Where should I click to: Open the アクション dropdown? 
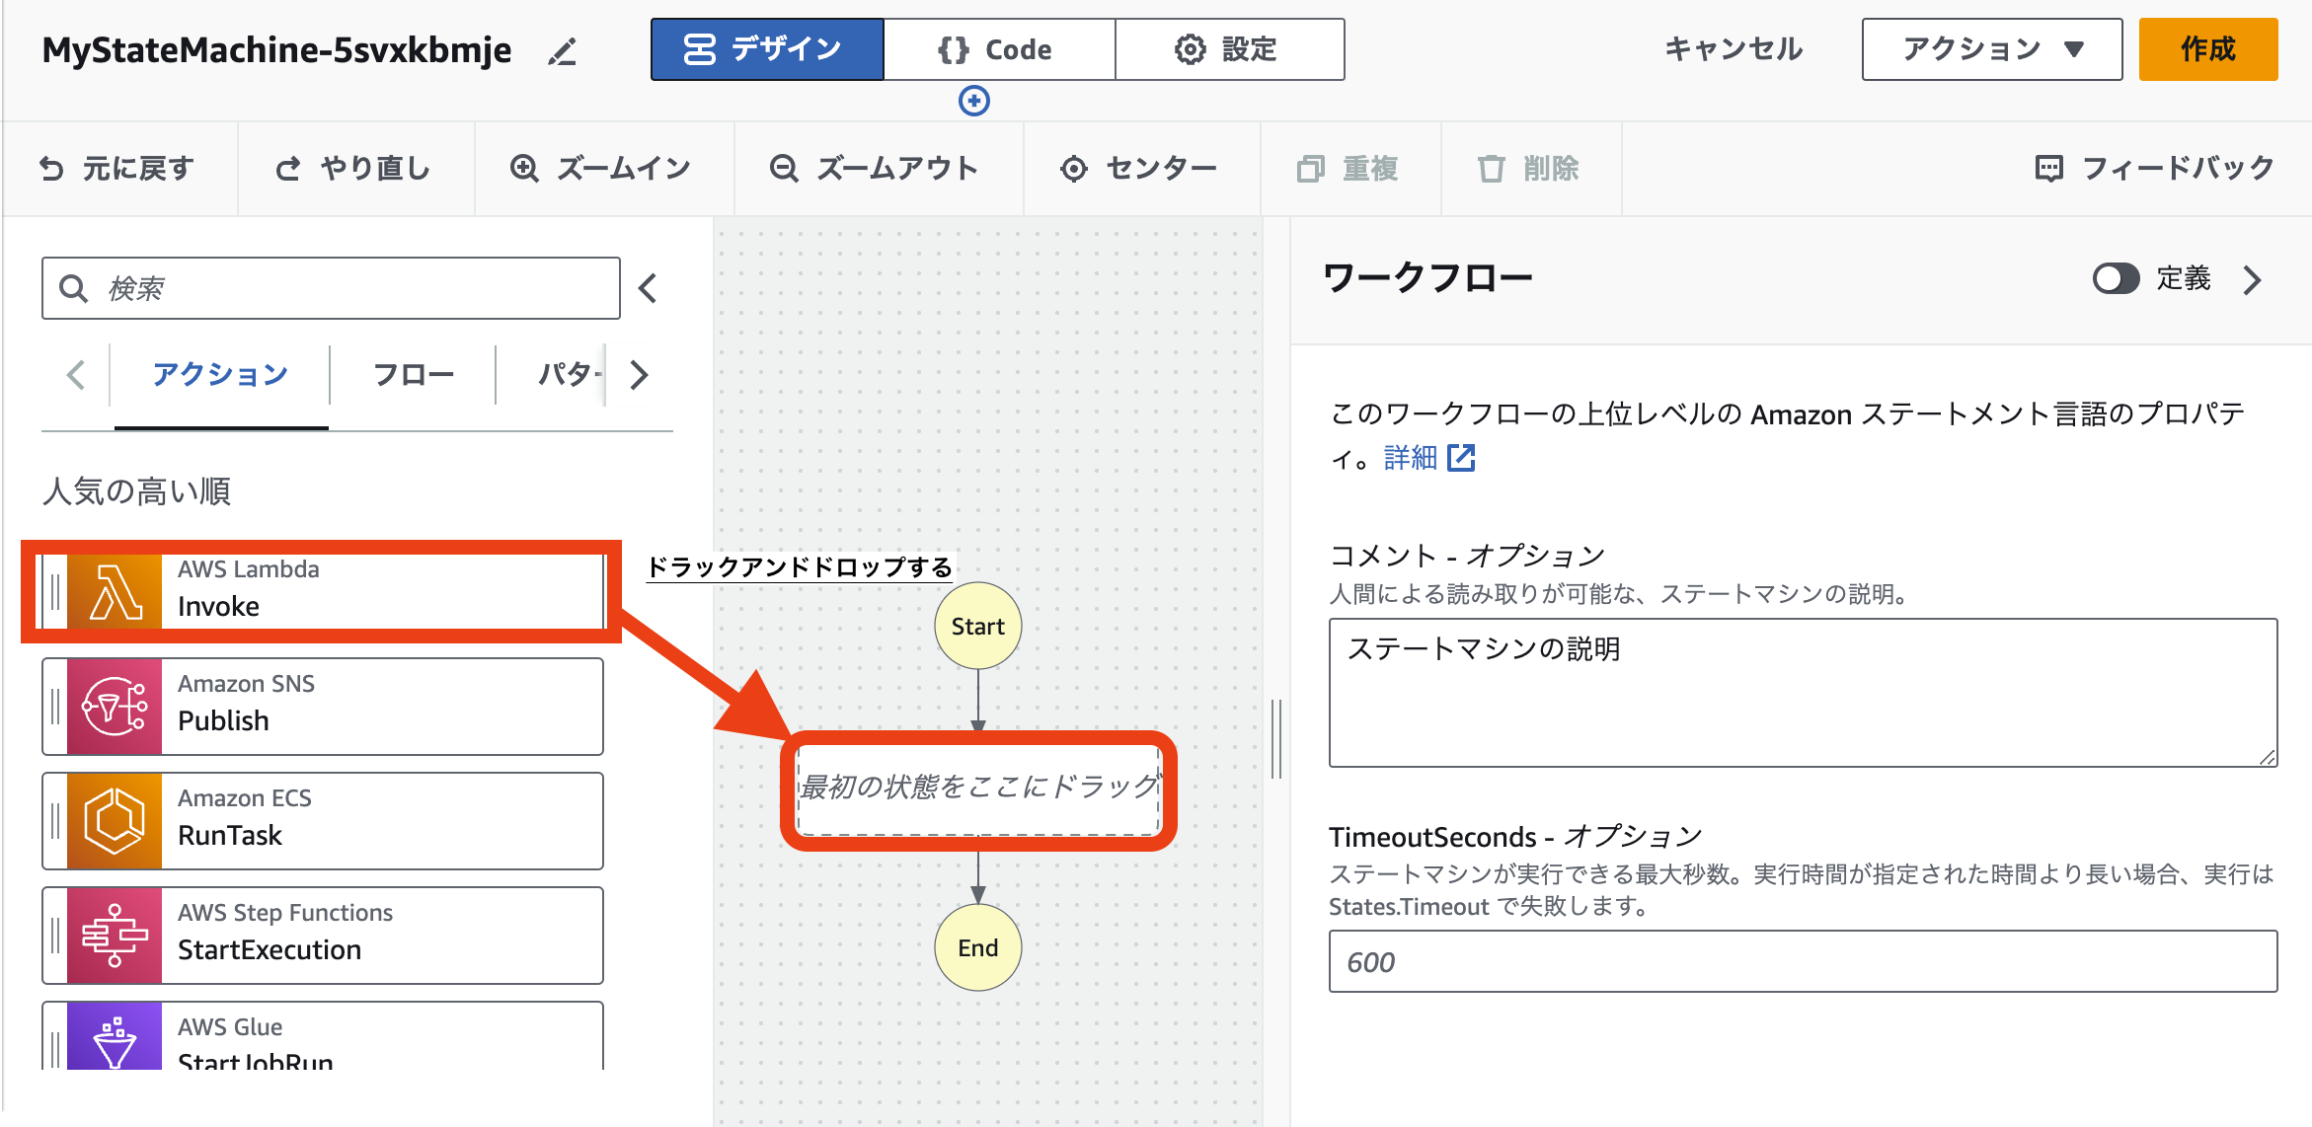pos(1990,48)
